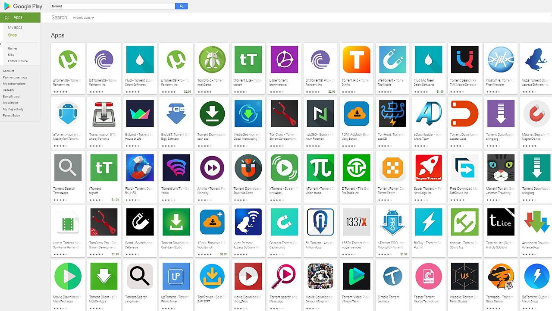
Task: Click the Azureus Software developer under Vuze Remote
Action: pos(247,247)
